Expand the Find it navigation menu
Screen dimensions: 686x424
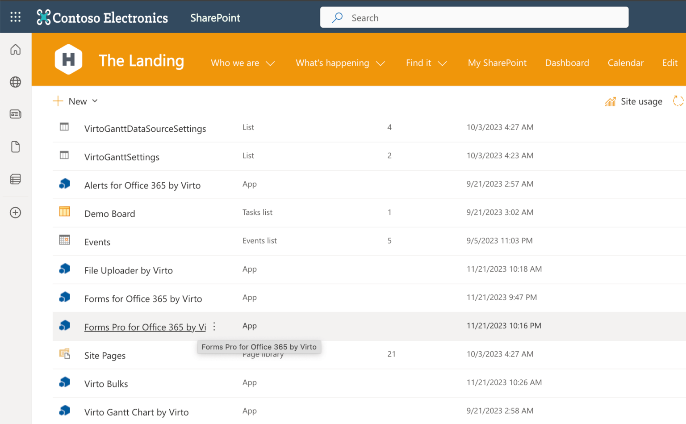[x=426, y=63]
